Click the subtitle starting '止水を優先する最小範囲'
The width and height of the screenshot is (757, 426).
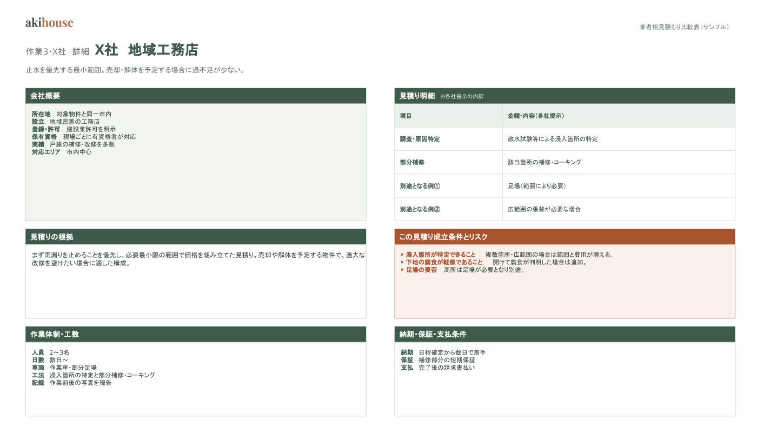(x=135, y=70)
